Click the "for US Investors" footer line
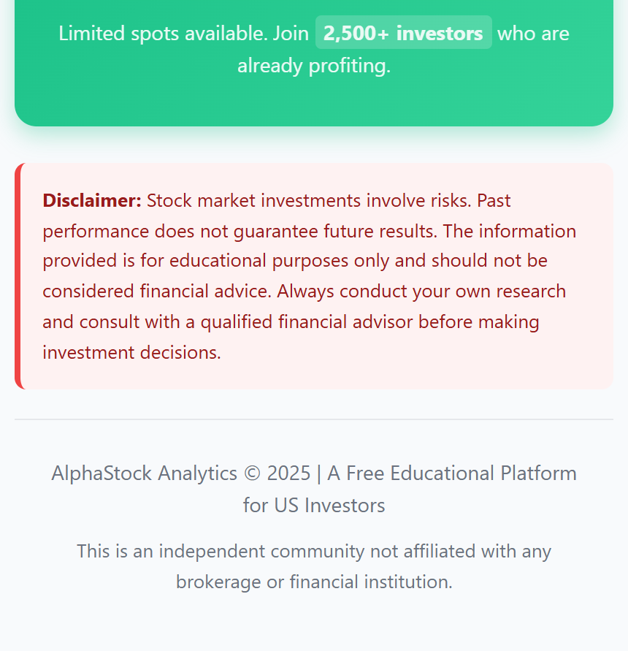This screenshot has height=651, width=628. click(314, 506)
